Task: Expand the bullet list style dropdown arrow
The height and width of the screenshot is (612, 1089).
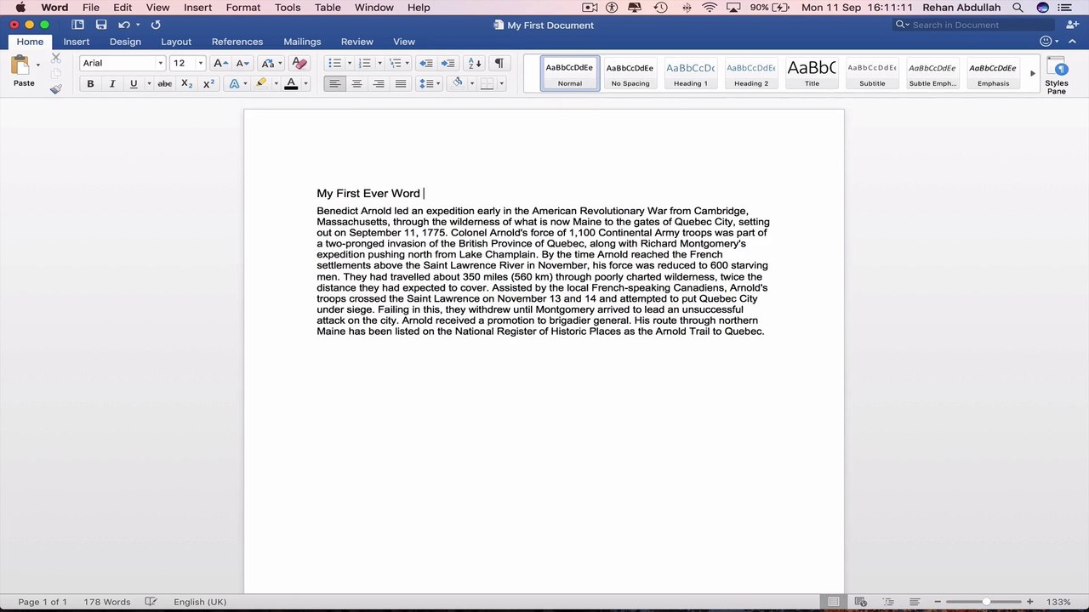Action: (x=349, y=63)
